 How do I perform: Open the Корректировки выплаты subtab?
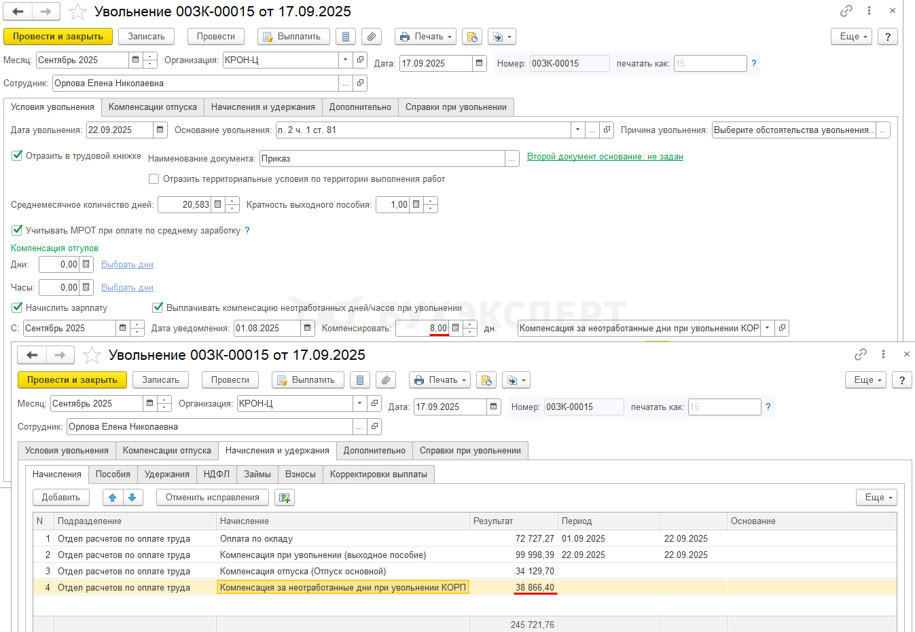(378, 475)
